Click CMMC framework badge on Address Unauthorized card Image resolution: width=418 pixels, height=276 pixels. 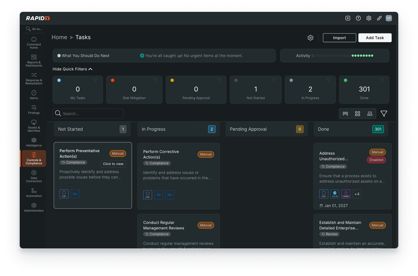tap(346, 194)
